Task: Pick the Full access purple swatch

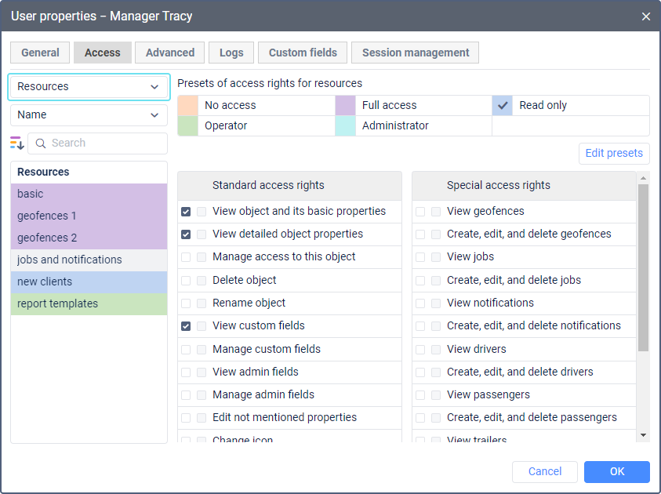Action: [345, 105]
